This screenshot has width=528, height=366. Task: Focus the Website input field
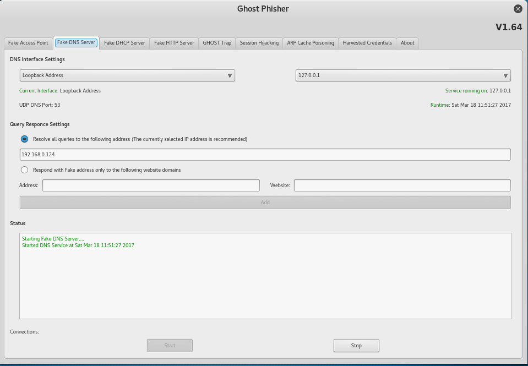pyautogui.click(x=402, y=185)
